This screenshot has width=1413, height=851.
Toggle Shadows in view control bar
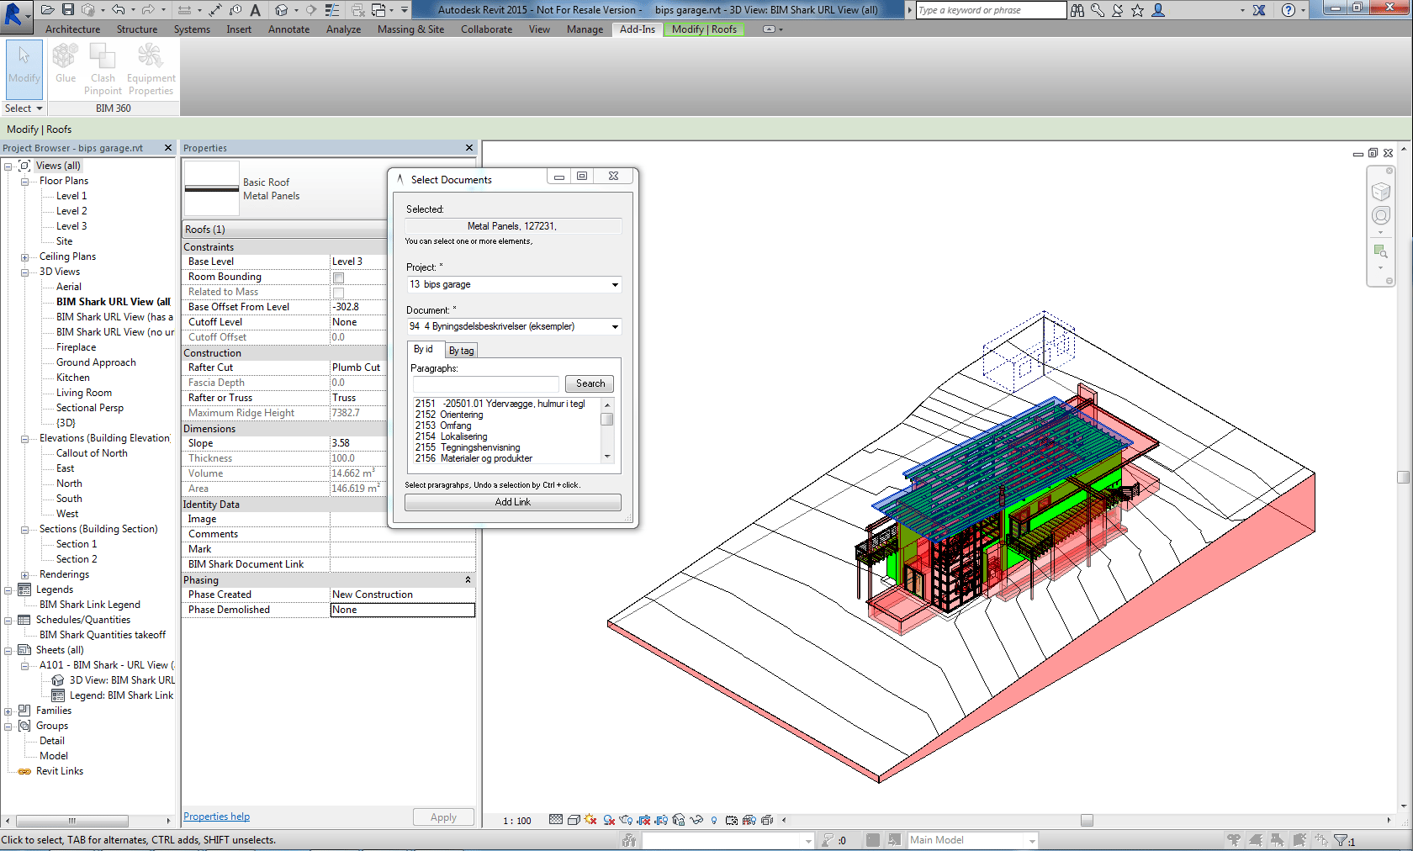click(x=609, y=820)
